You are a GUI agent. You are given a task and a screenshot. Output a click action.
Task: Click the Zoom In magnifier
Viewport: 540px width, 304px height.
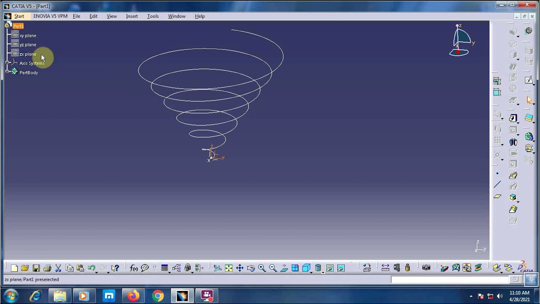click(x=262, y=268)
